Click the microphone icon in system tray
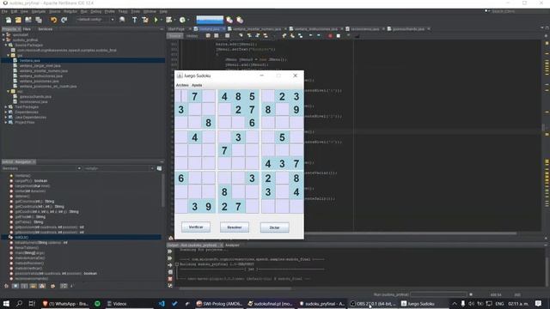This screenshot has height=309, width=550. [463, 303]
